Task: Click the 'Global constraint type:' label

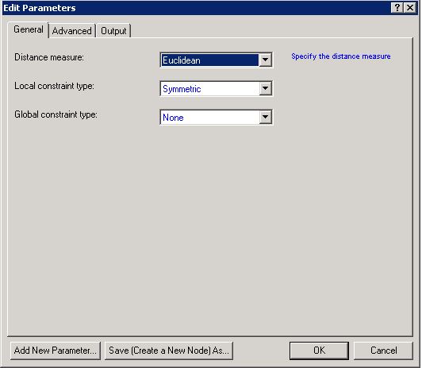Action: [x=56, y=114]
